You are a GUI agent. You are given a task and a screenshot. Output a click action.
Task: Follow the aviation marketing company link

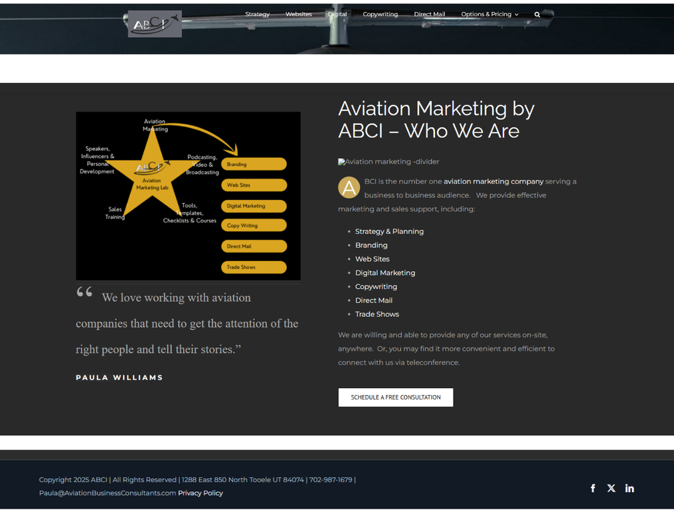coord(493,181)
